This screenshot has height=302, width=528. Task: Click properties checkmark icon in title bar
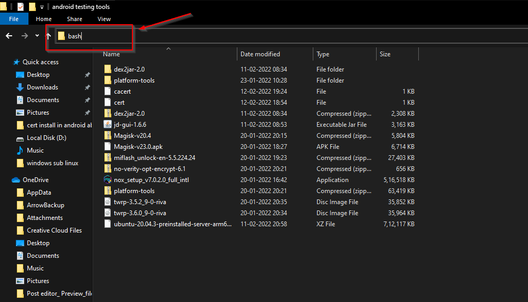tap(21, 7)
